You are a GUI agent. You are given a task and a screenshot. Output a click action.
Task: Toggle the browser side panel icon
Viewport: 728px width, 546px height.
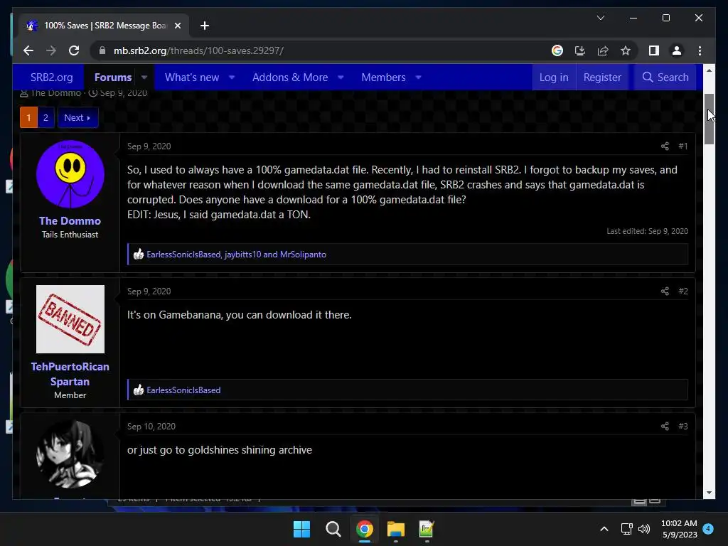pyautogui.click(x=654, y=50)
